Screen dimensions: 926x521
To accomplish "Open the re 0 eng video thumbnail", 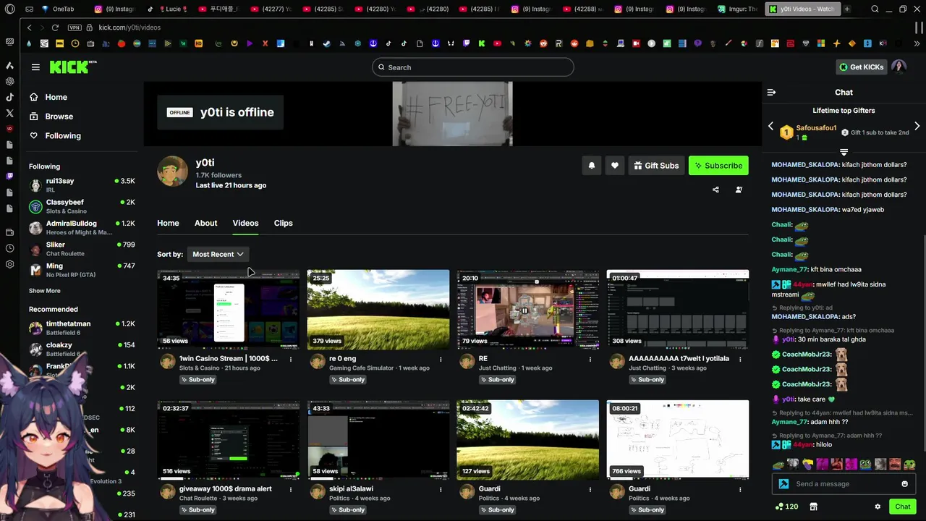I will click(378, 309).
